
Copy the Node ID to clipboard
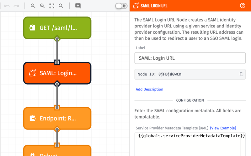241,74
